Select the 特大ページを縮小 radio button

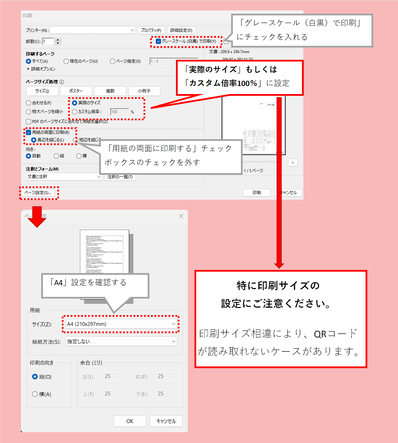click(x=29, y=112)
